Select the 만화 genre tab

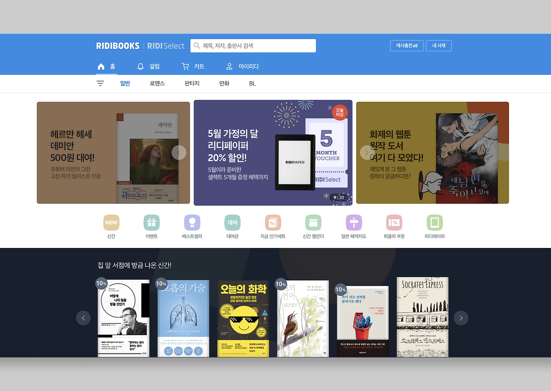[224, 83]
